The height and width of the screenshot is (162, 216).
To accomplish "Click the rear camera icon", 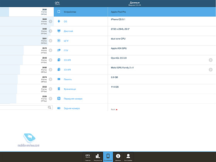I will (59, 108).
